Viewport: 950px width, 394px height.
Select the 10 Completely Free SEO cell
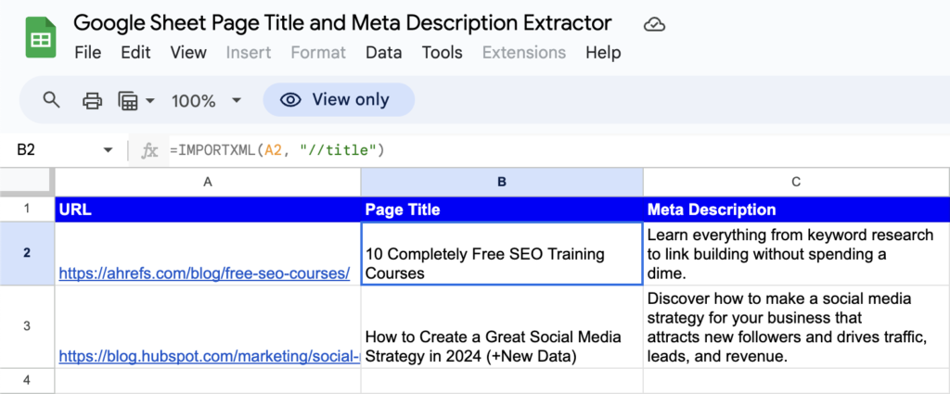(502, 254)
